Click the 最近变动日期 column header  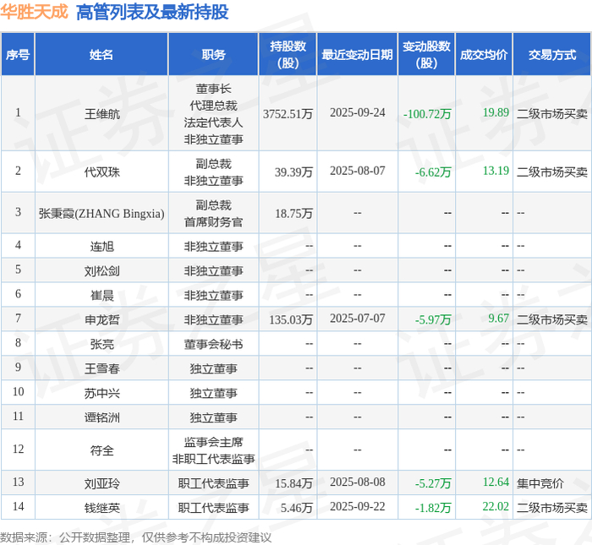point(357,55)
